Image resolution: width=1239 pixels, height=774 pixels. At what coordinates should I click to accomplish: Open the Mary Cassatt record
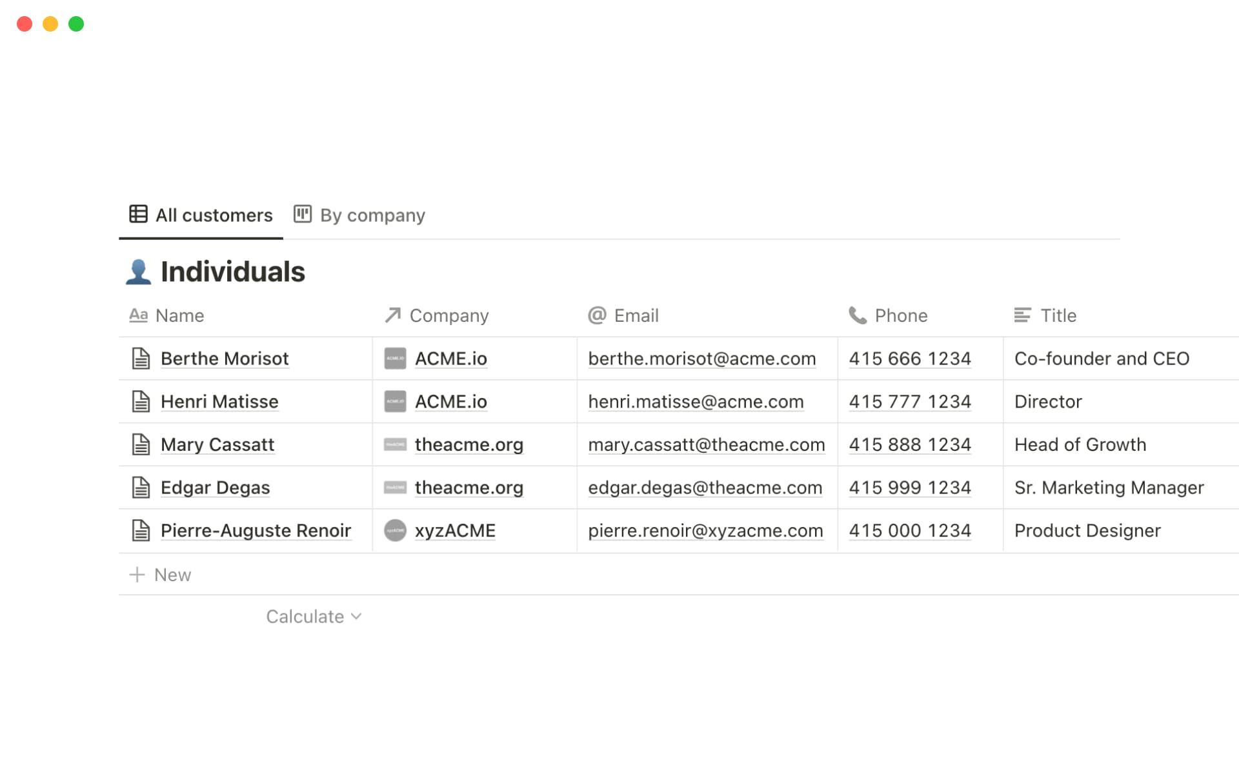217,444
